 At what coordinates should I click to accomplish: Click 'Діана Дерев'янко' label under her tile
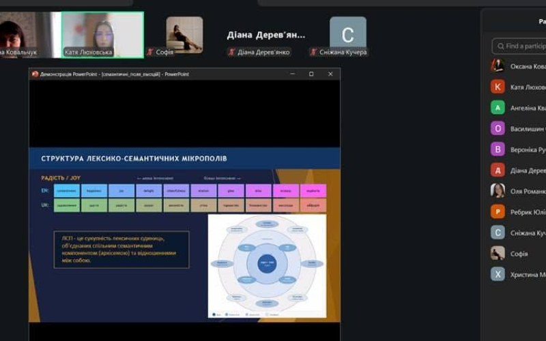pyautogui.click(x=263, y=53)
